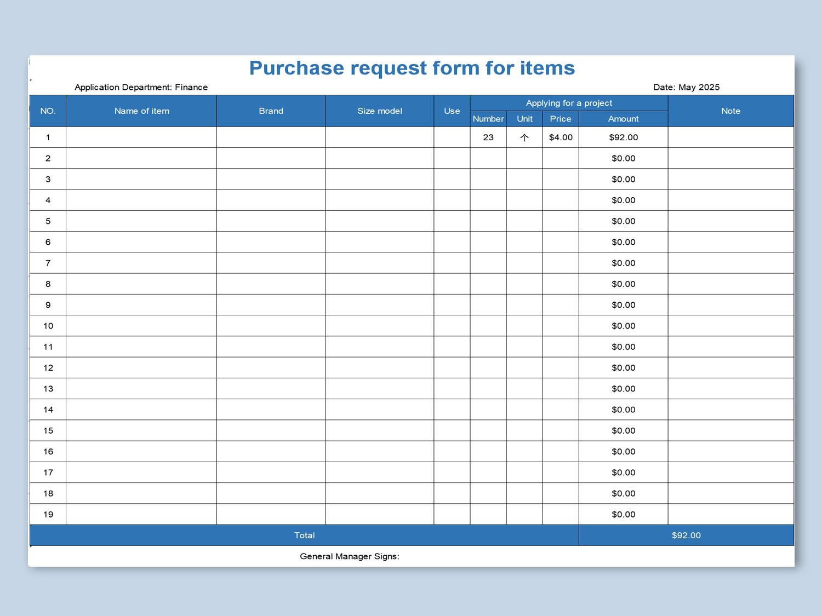822x616 pixels.
Task: Select the Use column header
Action: point(451,111)
